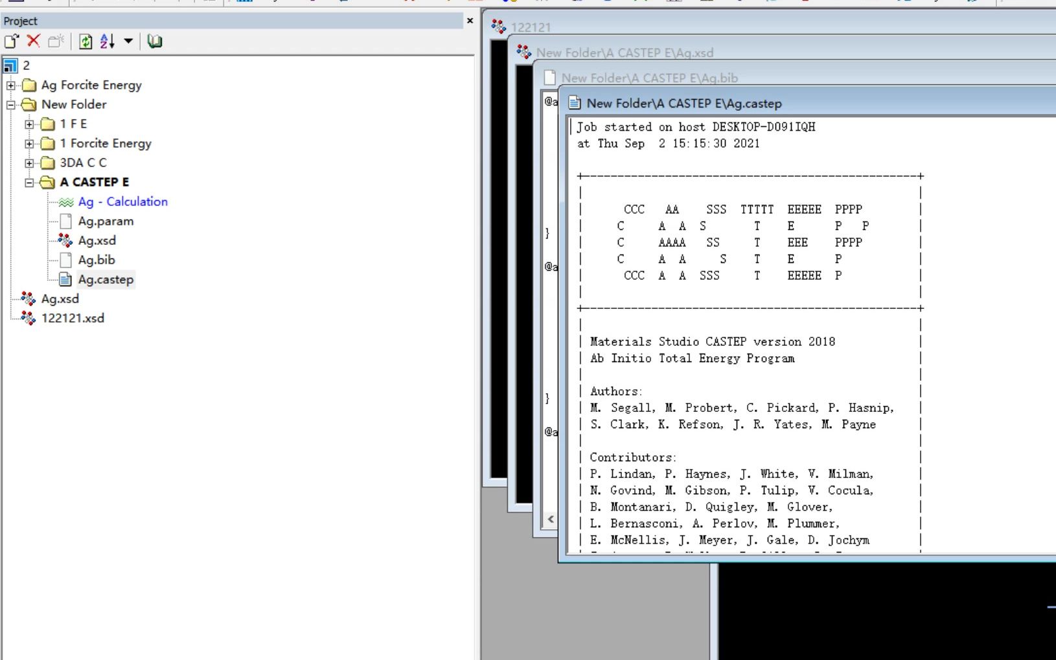Click the new document icon in Project toolbar
1056x660 pixels.
(x=12, y=41)
